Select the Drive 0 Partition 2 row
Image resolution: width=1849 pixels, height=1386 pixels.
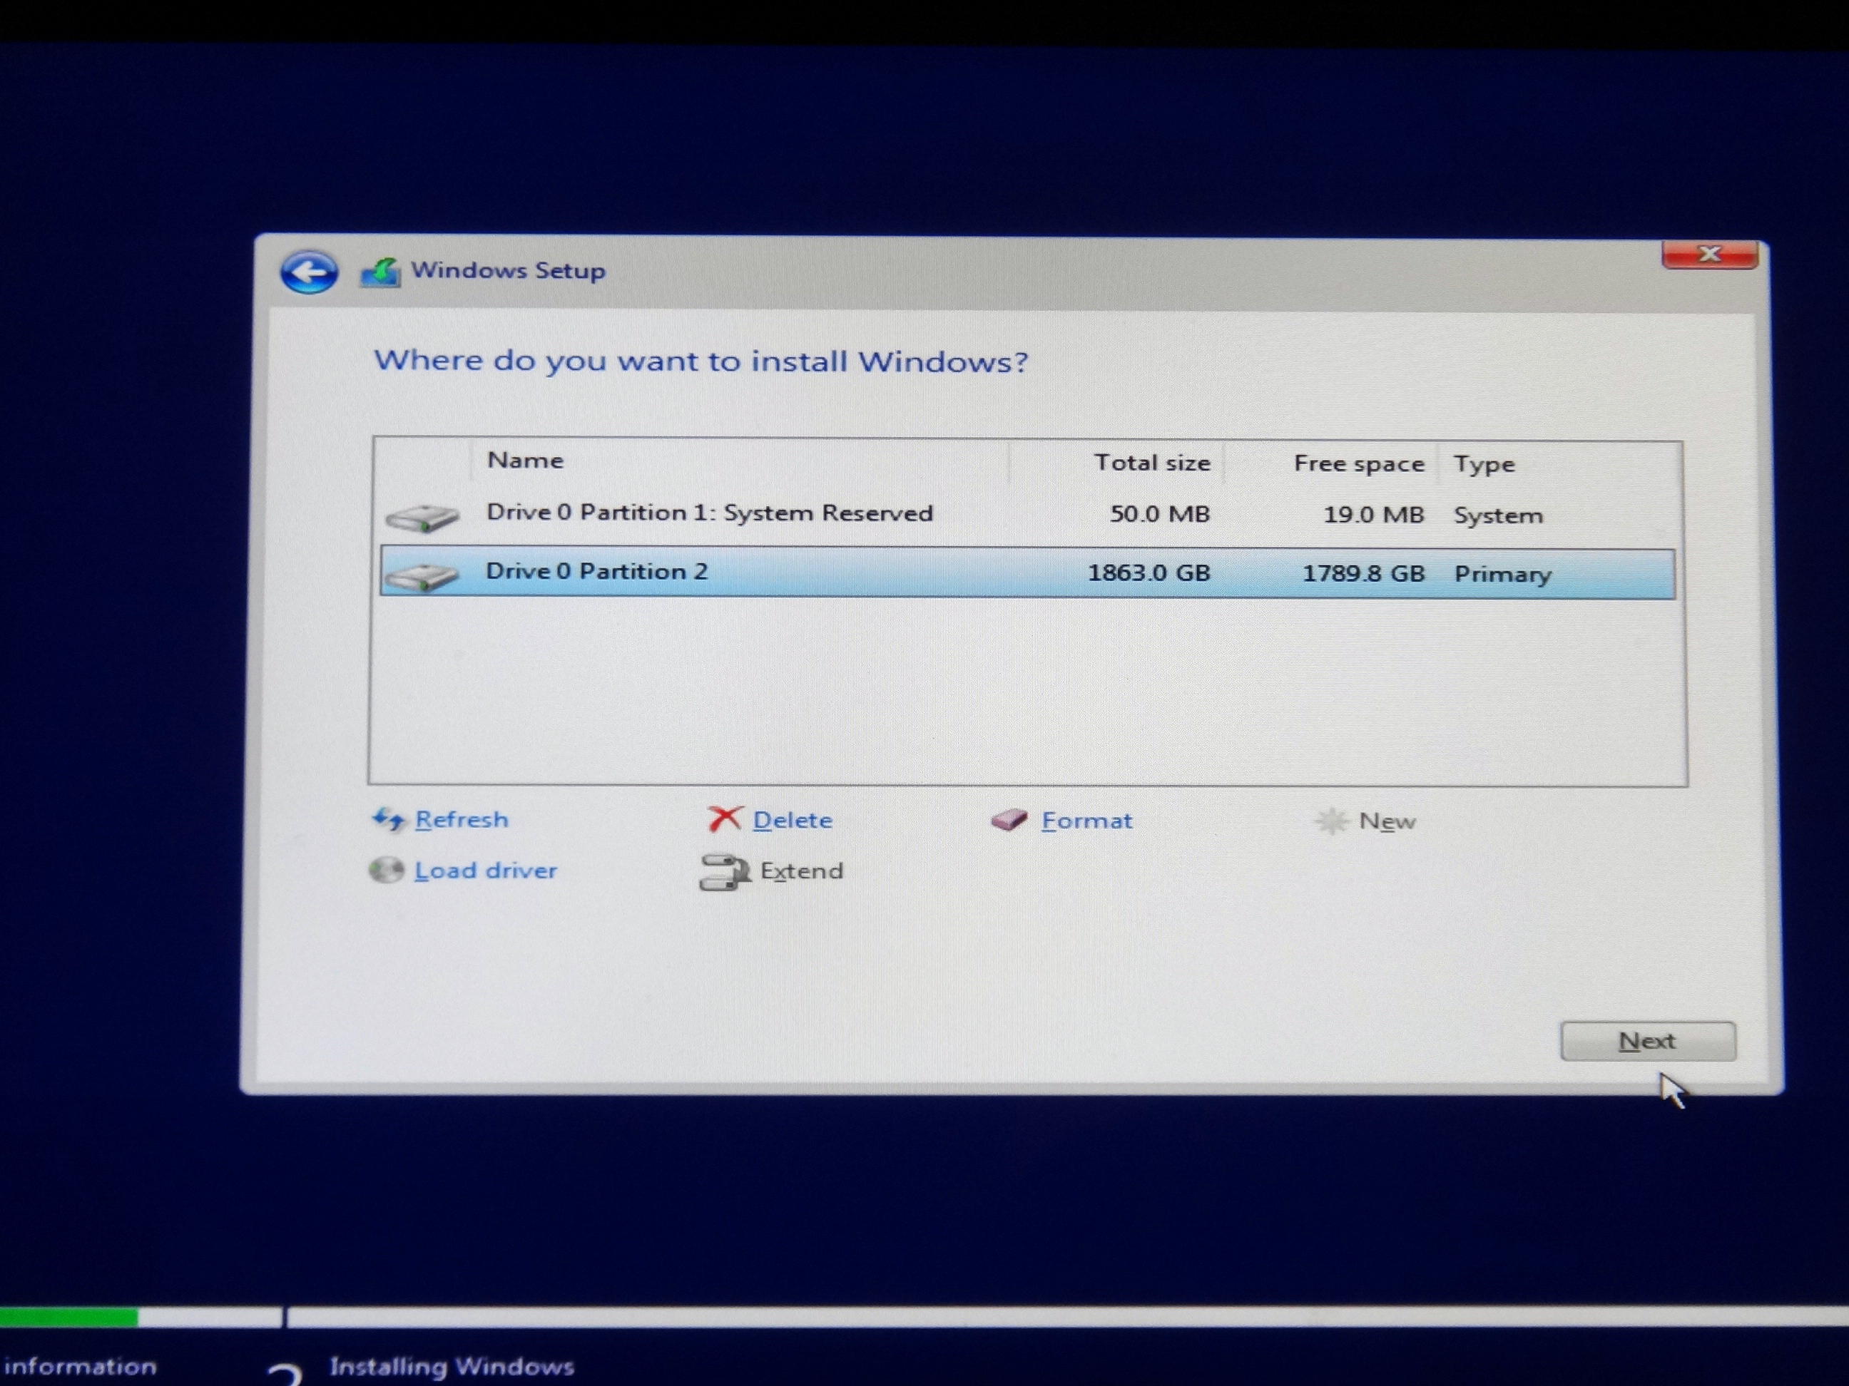[1027, 573]
